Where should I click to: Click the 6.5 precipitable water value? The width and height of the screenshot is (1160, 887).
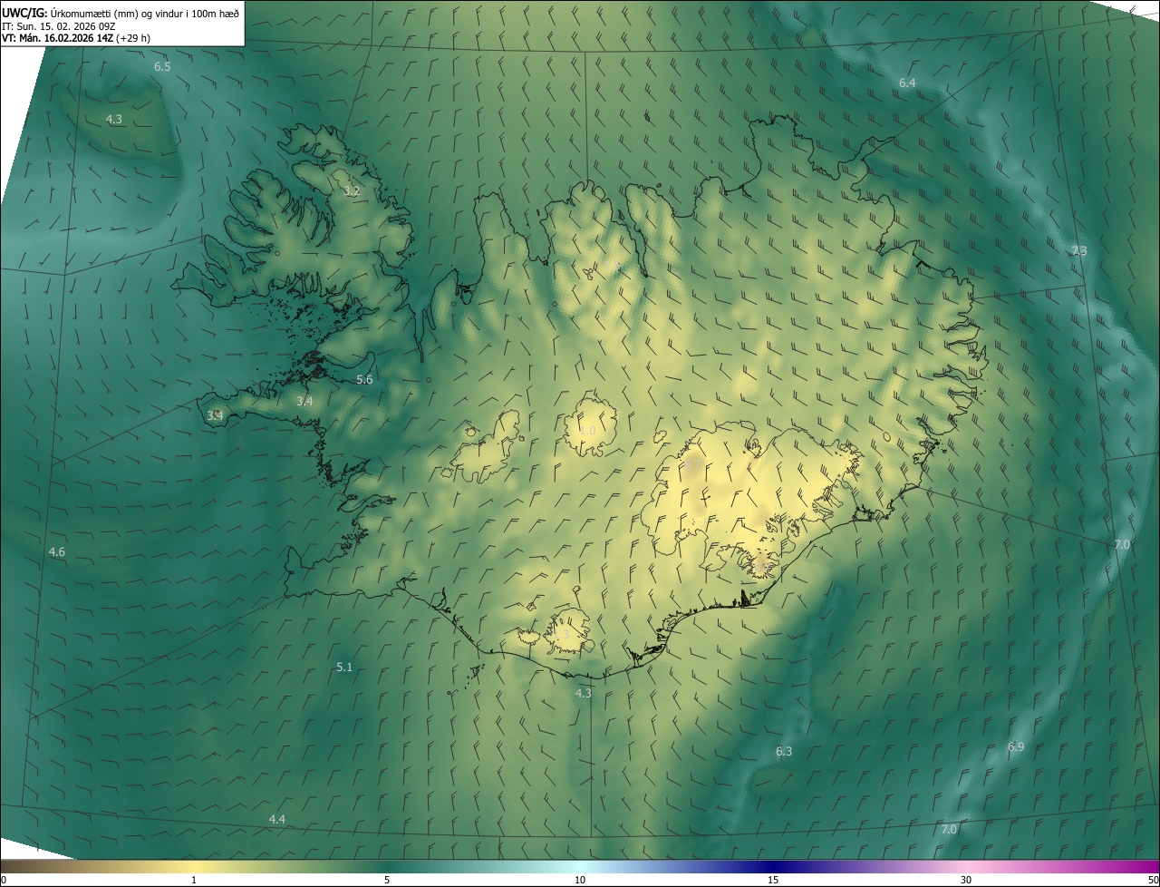coord(162,67)
